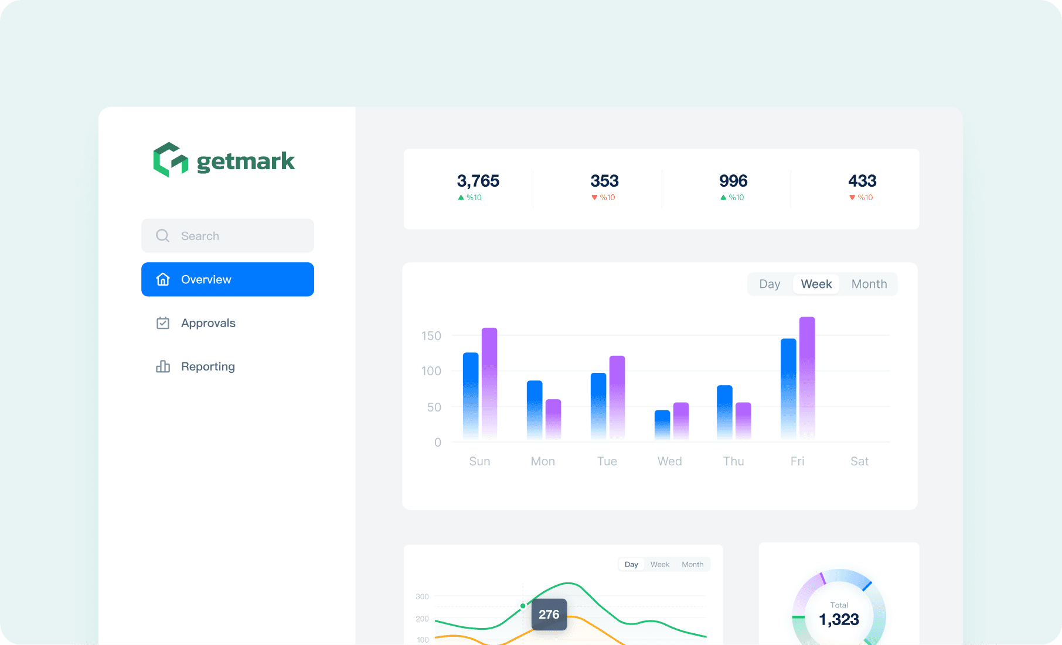Click the purple Thursday bar
The width and height of the screenshot is (1062, 645).
click(x=743, y=421)
